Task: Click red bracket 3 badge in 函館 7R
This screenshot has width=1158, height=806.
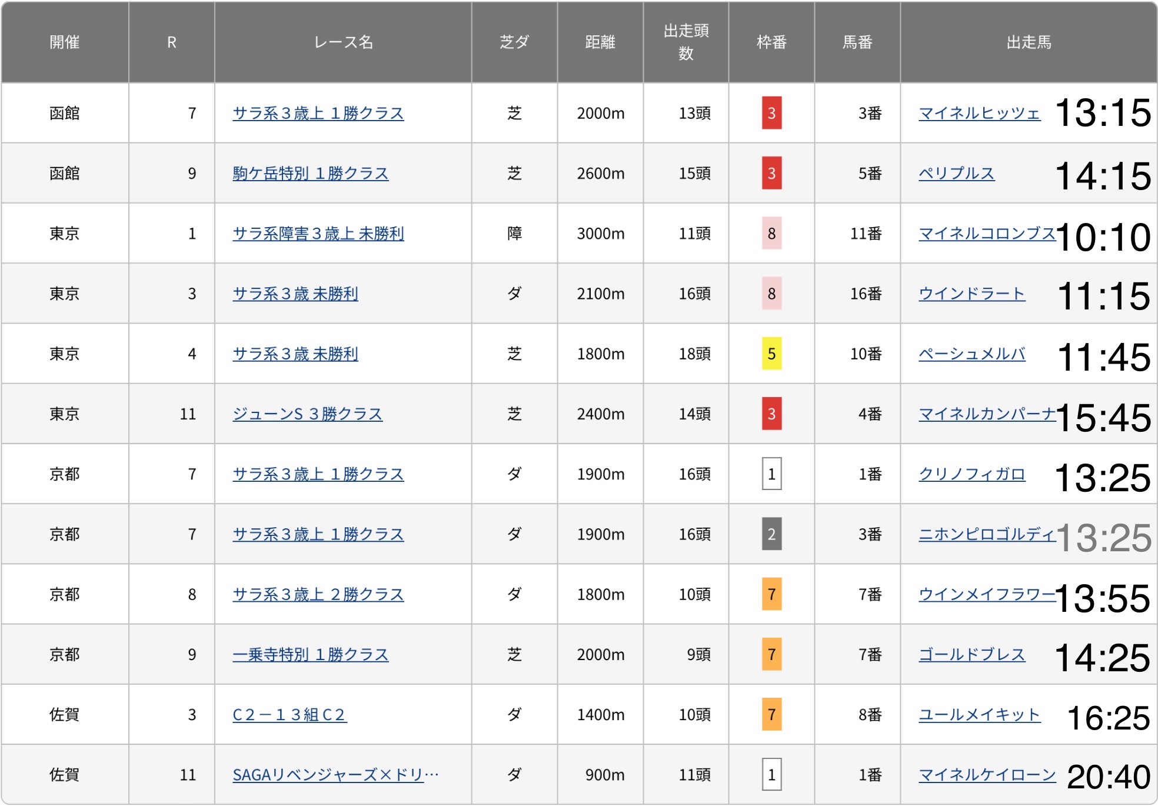Action: (x=771, y=113)
